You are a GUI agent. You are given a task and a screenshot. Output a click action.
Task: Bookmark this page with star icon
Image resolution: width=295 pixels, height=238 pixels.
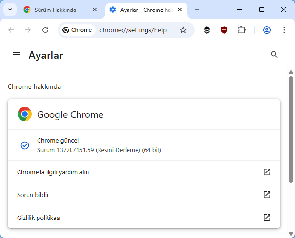[x=183, y=30]
